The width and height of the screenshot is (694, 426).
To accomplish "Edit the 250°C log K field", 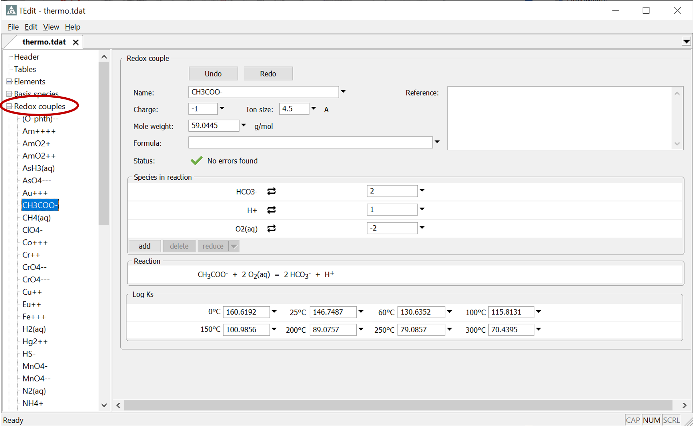I will [x=421, y=330].
